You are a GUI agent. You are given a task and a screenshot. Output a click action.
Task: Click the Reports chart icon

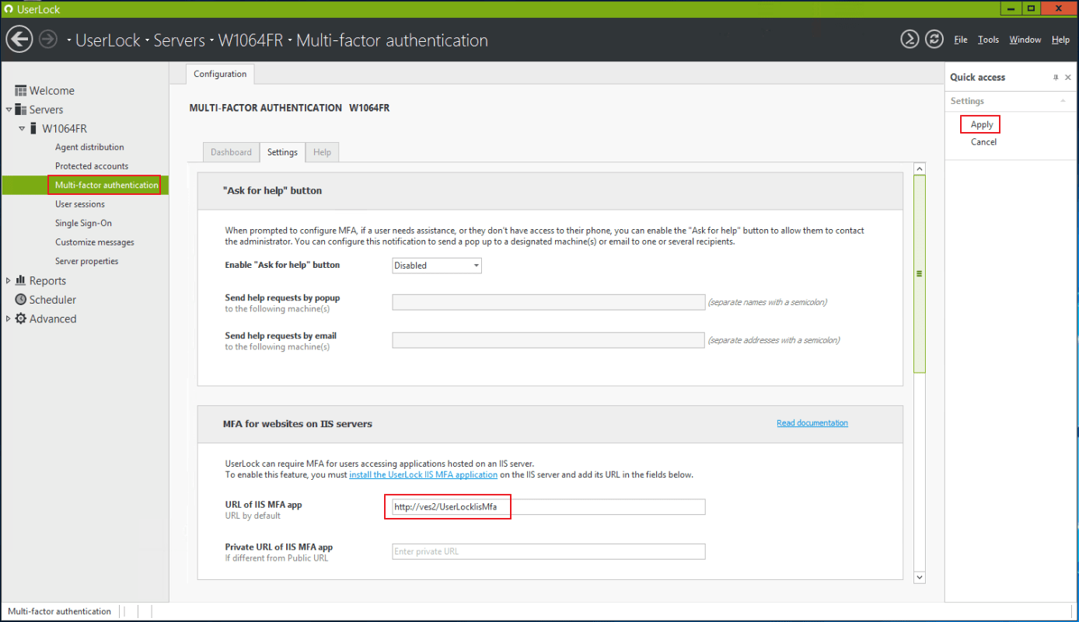point(21,280)
